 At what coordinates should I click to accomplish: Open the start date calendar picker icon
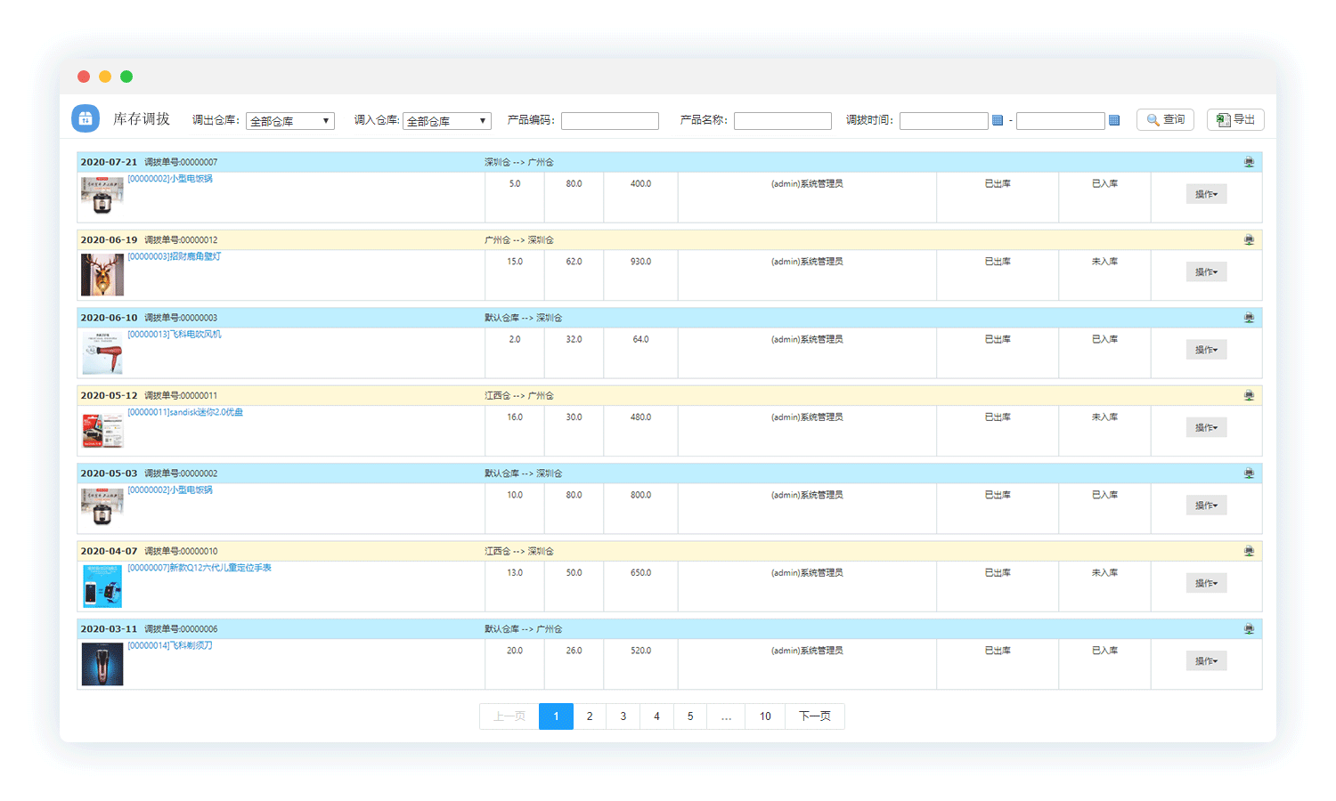pyautogui.click(x=998, y=120)
